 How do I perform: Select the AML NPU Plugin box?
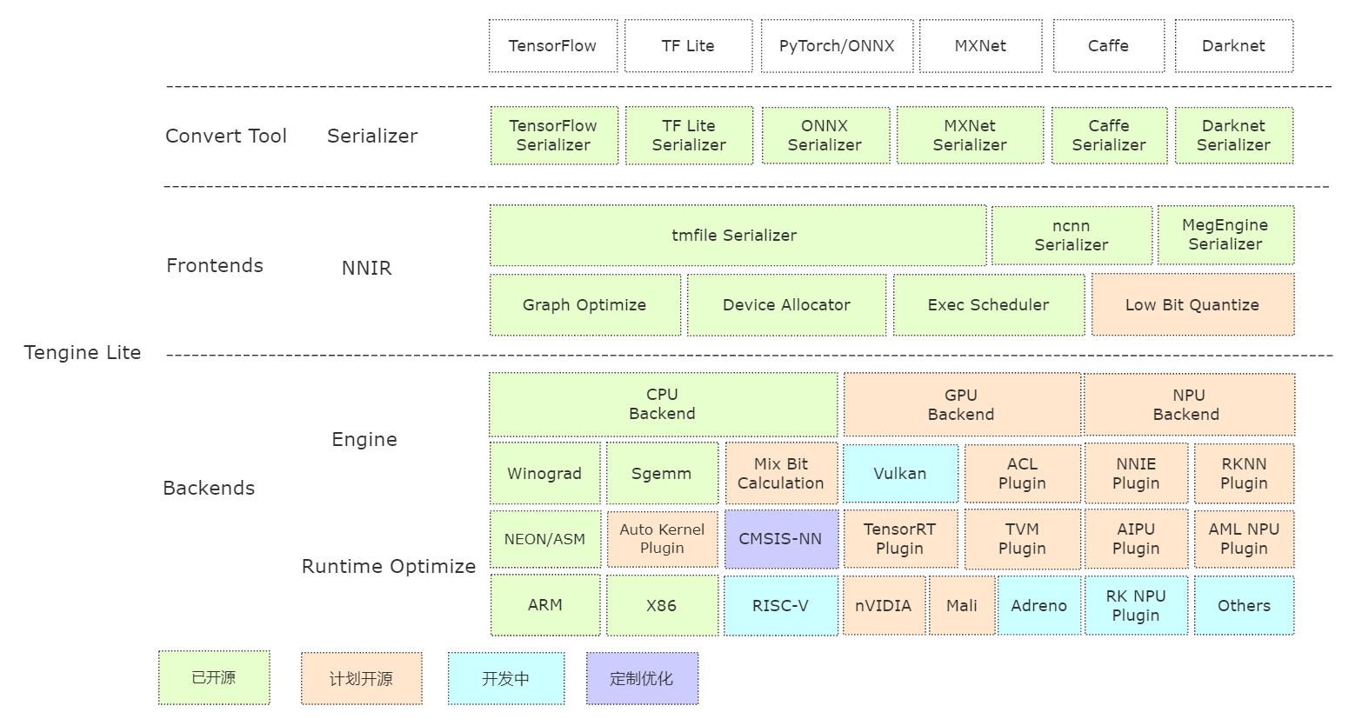coord(1244,539)
